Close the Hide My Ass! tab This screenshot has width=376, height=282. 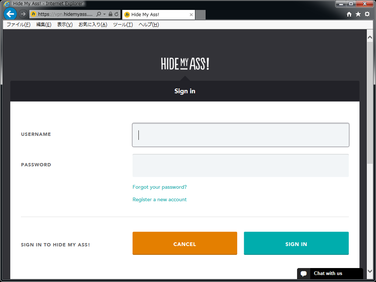coord(191,15)
